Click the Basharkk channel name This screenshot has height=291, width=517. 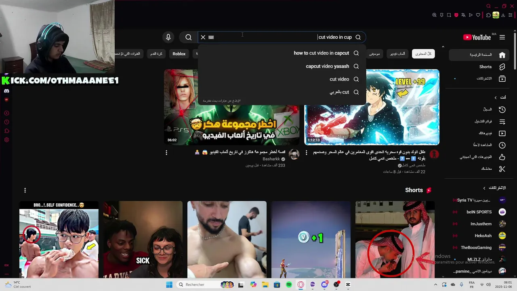coord(271,159)
